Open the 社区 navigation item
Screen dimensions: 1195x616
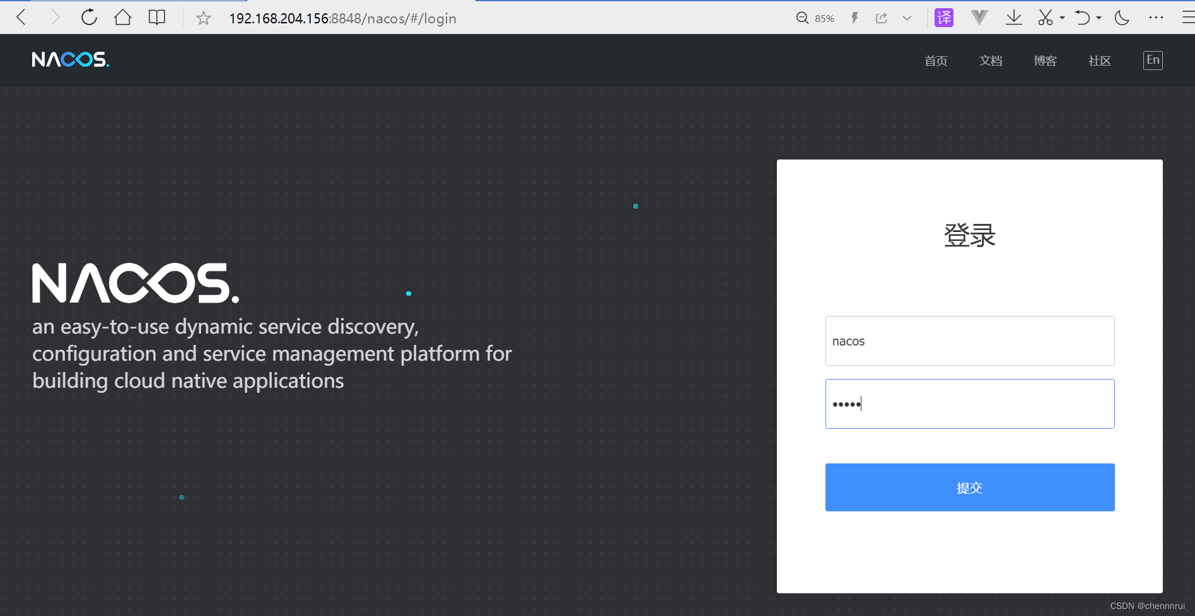(1100, 61)
